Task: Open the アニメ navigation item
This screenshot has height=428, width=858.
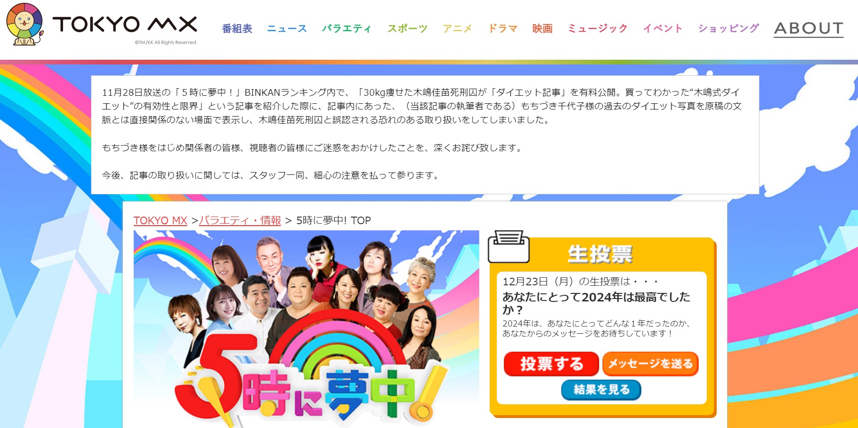Action: [x=457, y=28]
